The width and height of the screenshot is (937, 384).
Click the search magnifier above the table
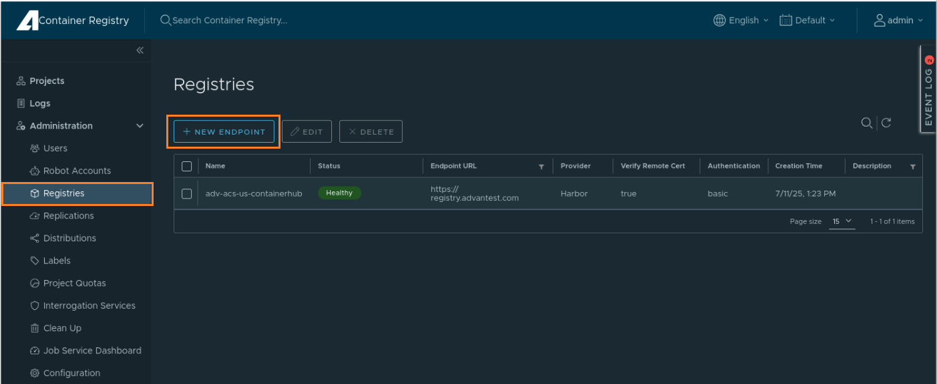[x=866, y=123]
